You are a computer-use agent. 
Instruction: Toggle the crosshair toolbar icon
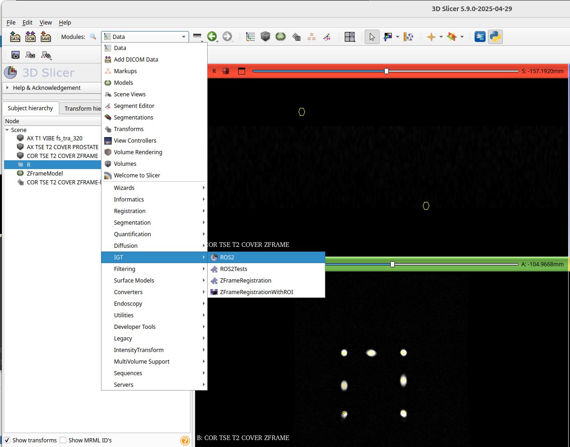point(431,37)
